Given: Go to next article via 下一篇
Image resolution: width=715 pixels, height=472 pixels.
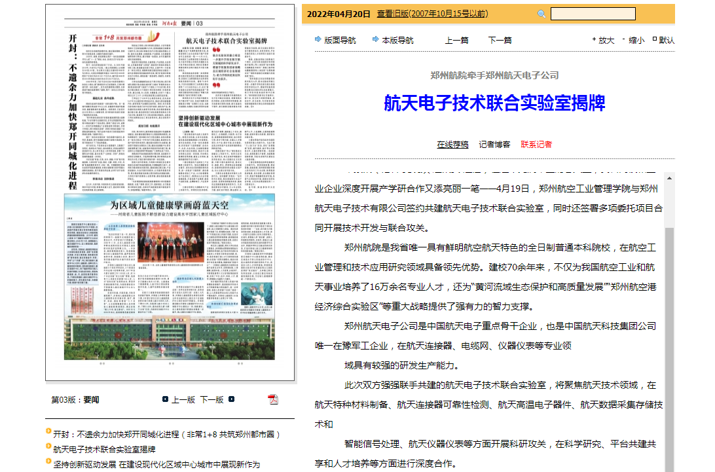Looking at the screenshot, I should (x=500, y=40).
